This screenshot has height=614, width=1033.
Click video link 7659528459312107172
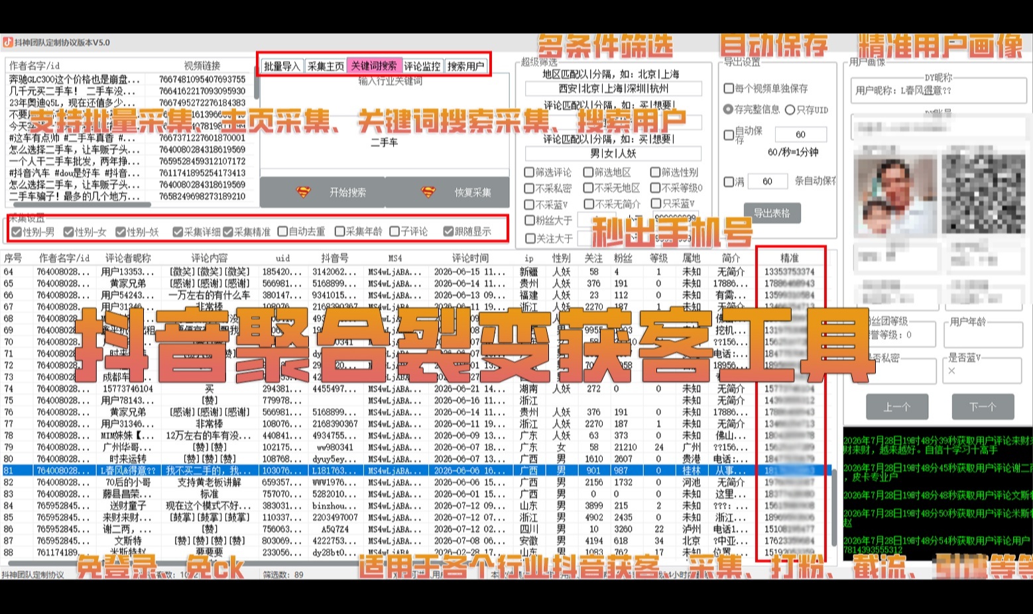pos(202,162)
